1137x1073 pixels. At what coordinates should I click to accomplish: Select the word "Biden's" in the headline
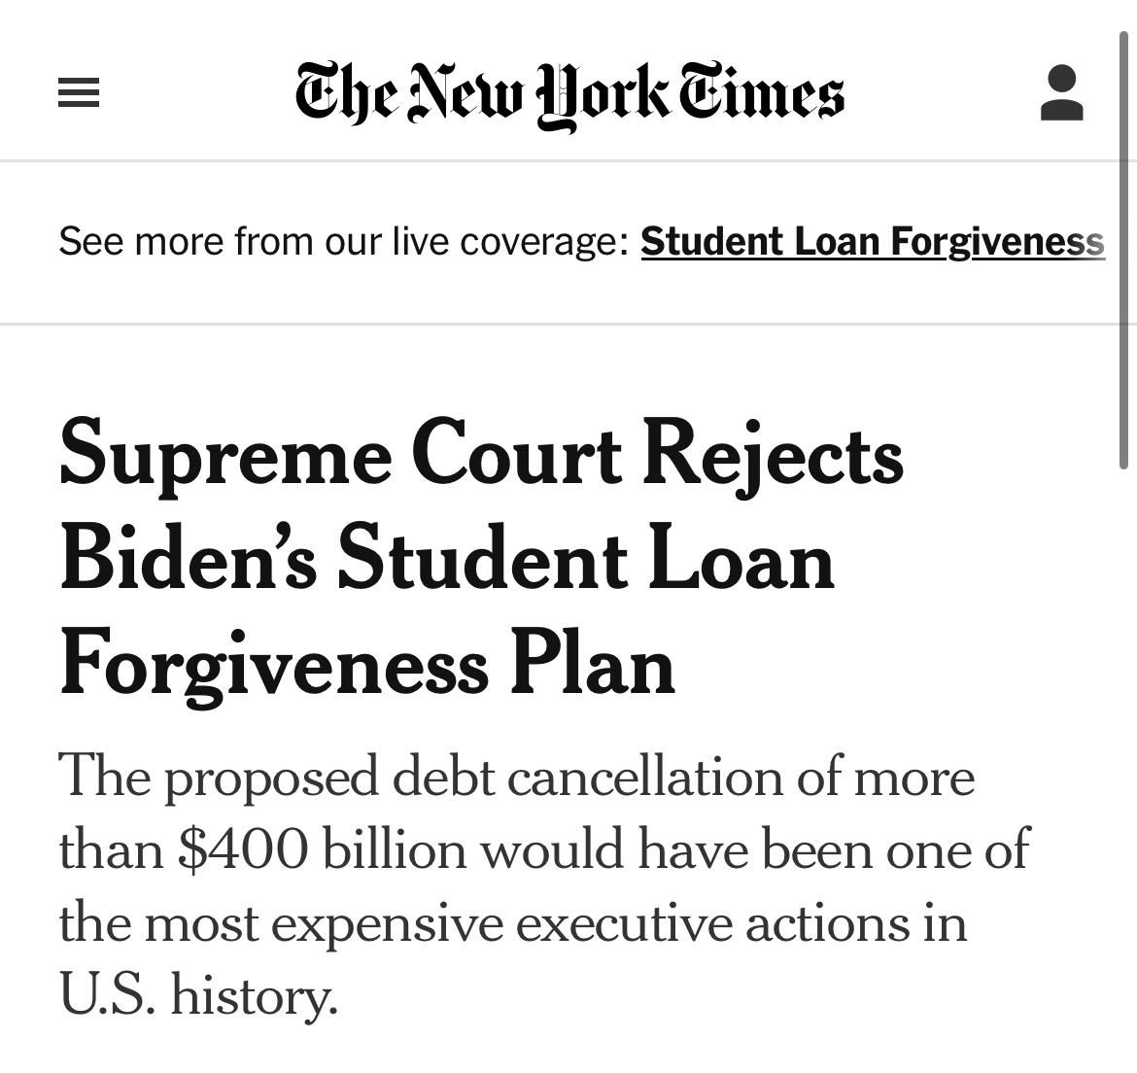tap(189, 561)
